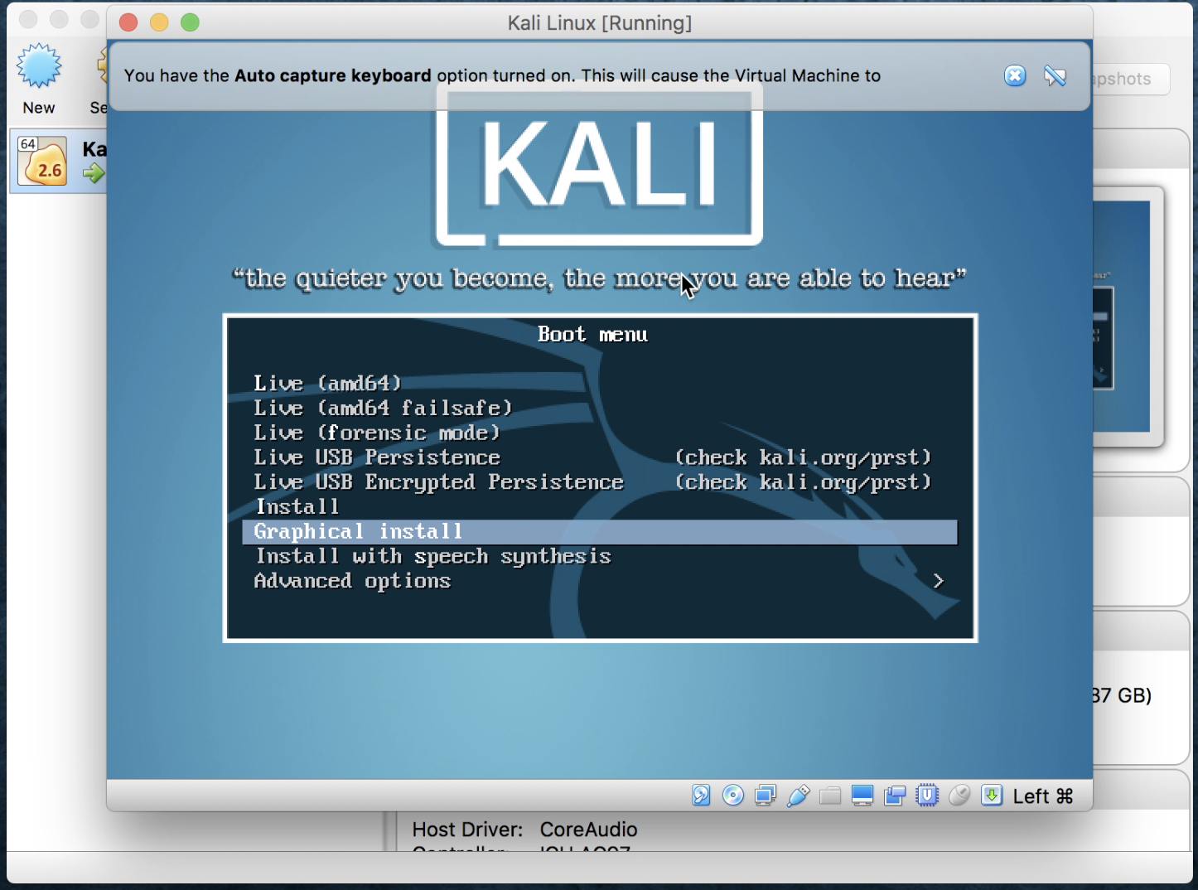Select Install with speech synthesis entry
This screenshot has height=890, width=1198.
(x=433, y=556)
